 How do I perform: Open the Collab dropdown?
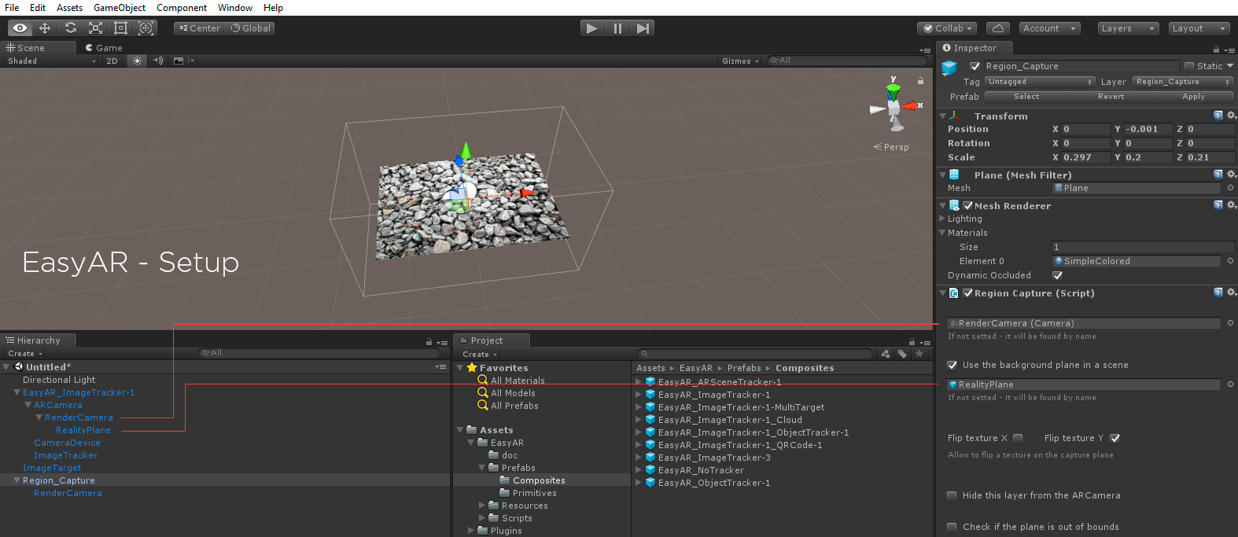pyautogui.click(x=947, y=28)
